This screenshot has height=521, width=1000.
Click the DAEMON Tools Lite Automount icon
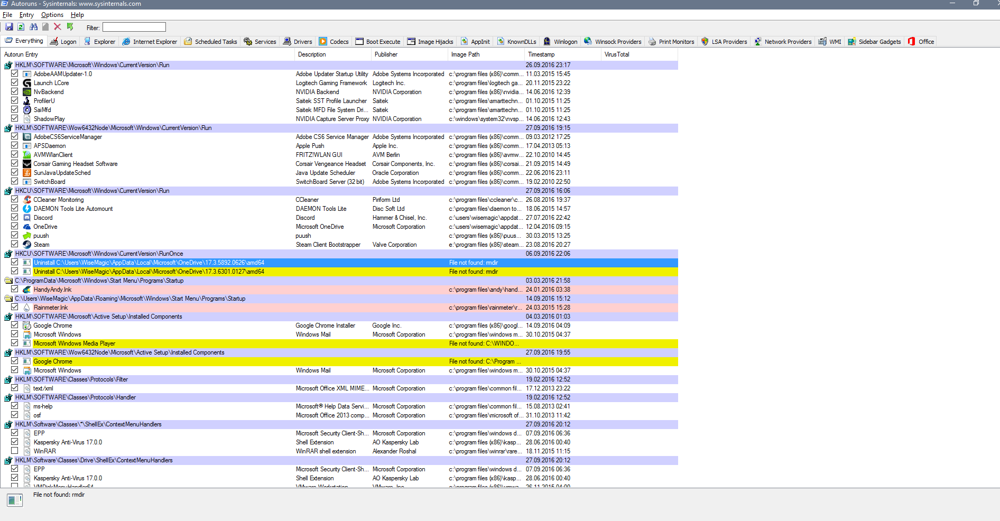(27, 209)
